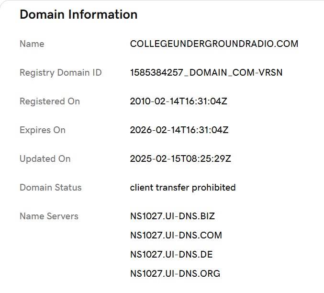
Task: Click the 'Name' field label
Action: tap(32, 44)
